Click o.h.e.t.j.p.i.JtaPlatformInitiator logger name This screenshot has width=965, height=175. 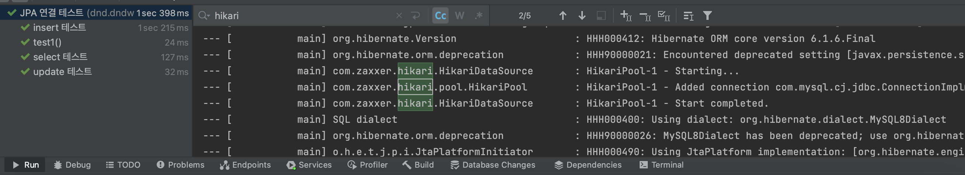click(433, 152)
